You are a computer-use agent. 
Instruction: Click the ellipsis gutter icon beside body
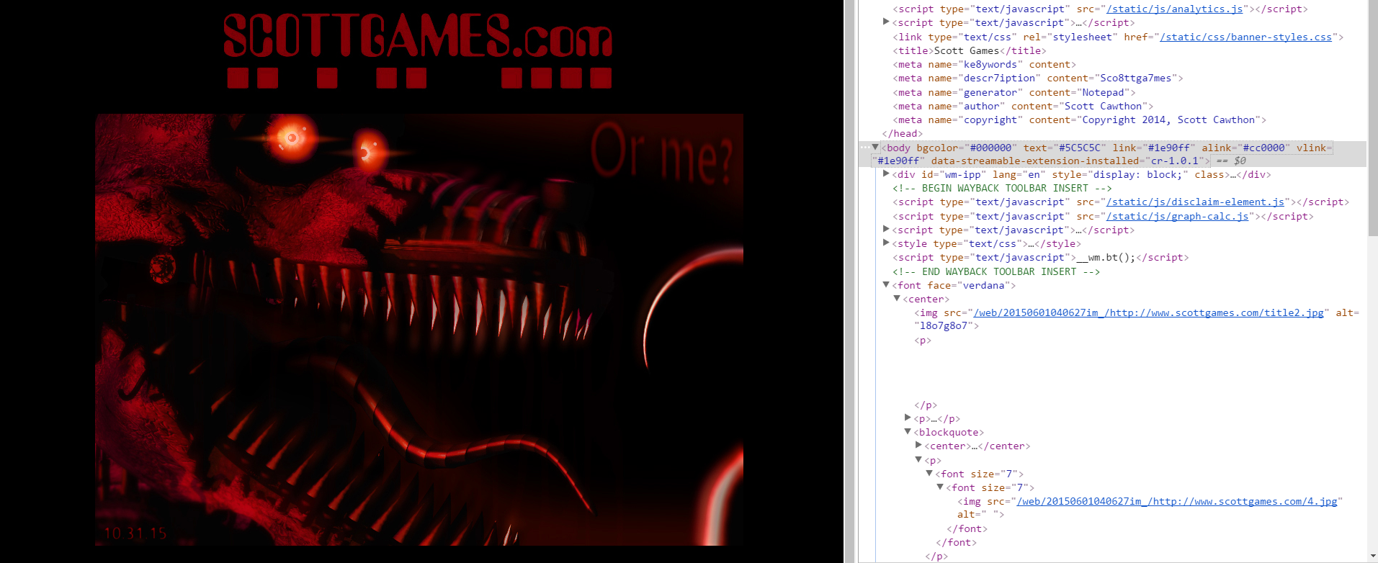click(864, 148)
